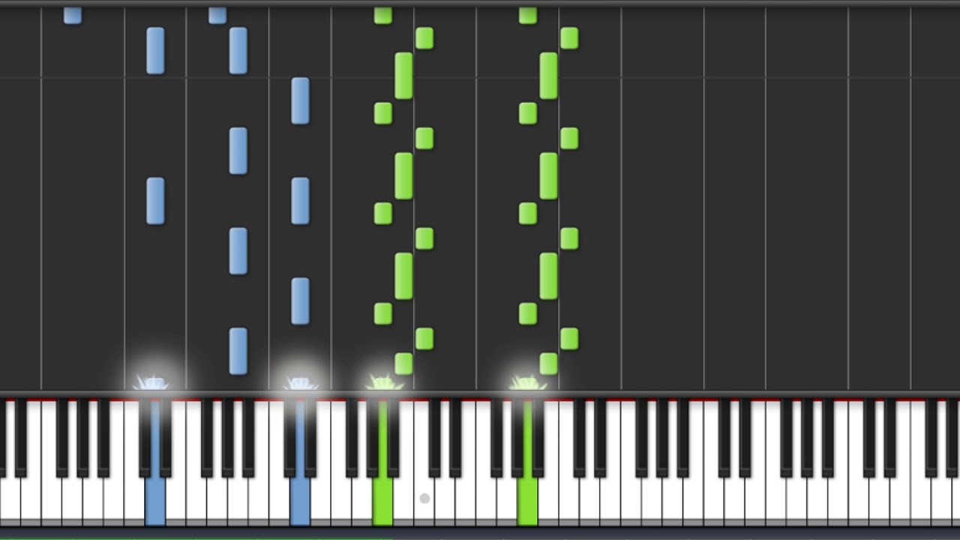The width and height of the screenshot is (960, 540).
Task: Click the leftmost blue note block at the top
Action: tap(73, 15)
